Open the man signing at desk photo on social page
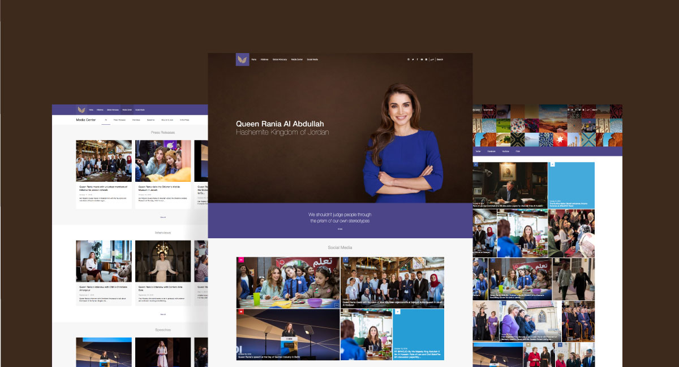The image size is (679, 367). [510, 185]
